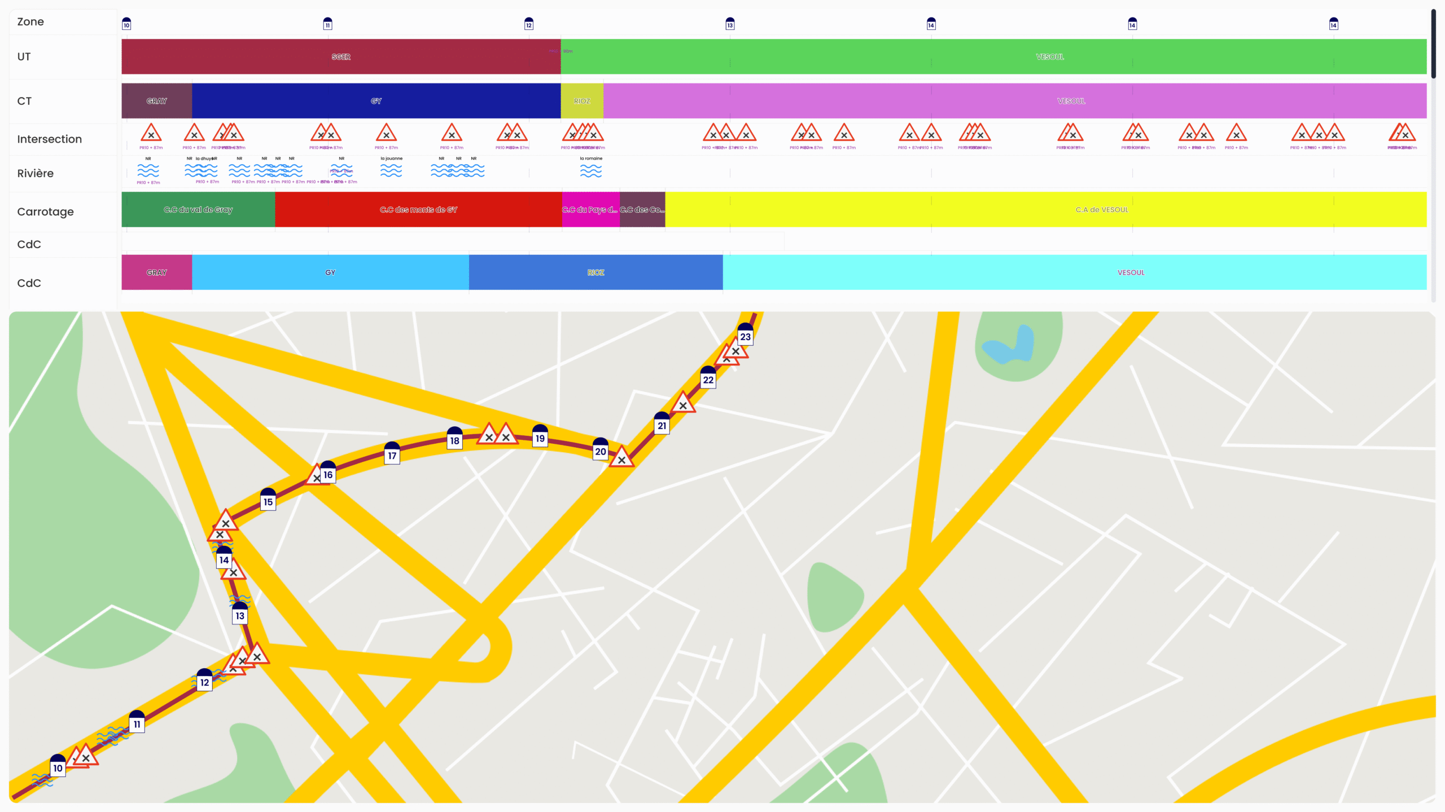
Task: Click the zone 12 marker in the timeline
Action: [528, 24]
